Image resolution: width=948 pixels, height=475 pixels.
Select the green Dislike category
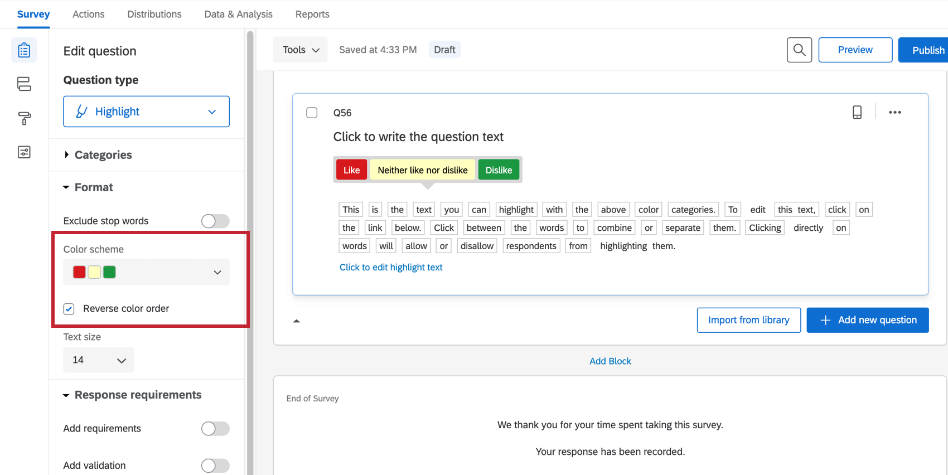499,170
